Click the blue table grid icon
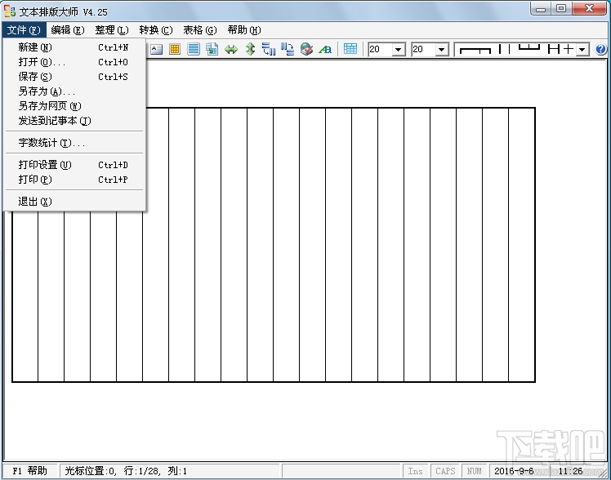The width and height of the screenshot is (611, 480). click(x=350, y=49)
